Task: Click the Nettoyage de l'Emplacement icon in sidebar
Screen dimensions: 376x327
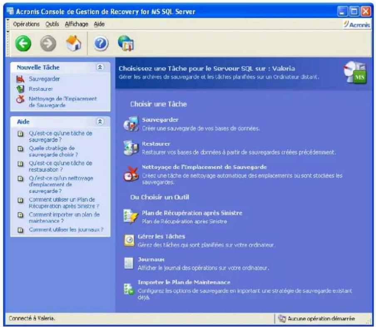Action: pos(20,99)
